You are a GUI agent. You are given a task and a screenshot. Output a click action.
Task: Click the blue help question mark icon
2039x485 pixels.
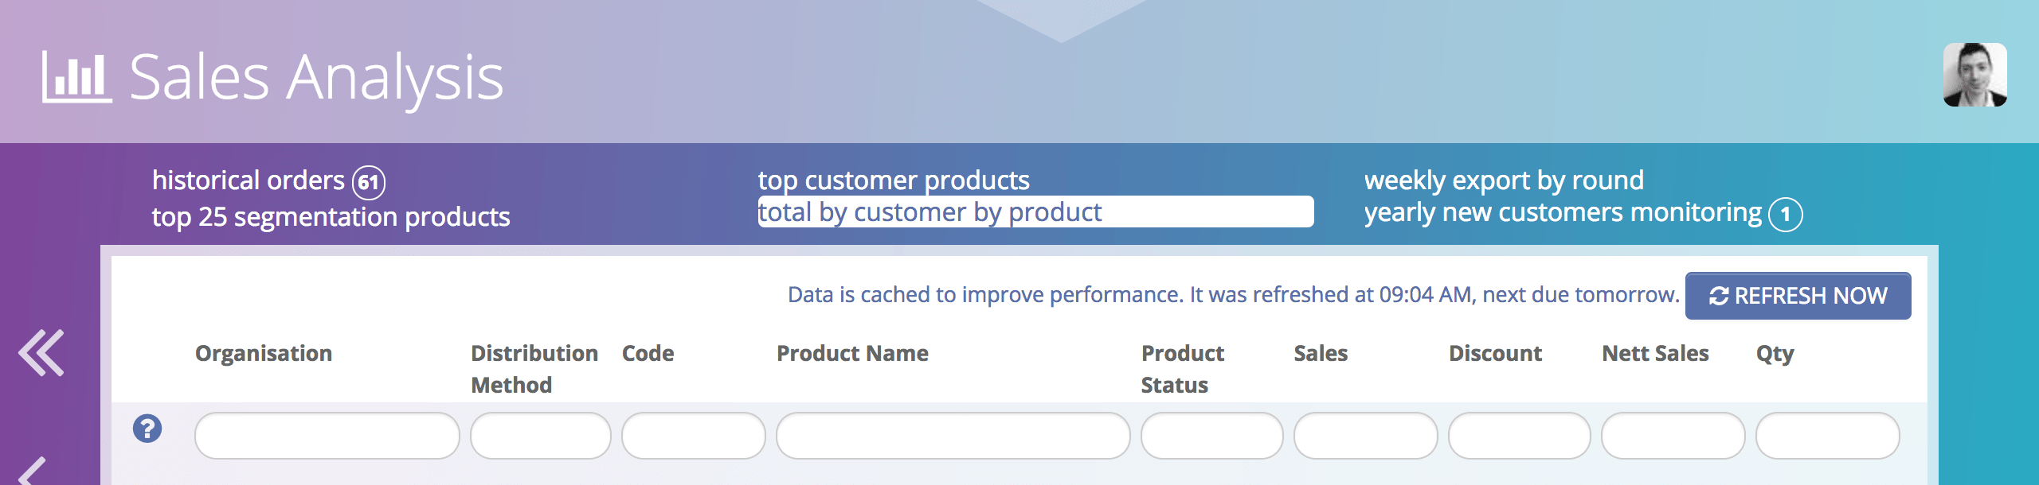[x=147, y=429]
